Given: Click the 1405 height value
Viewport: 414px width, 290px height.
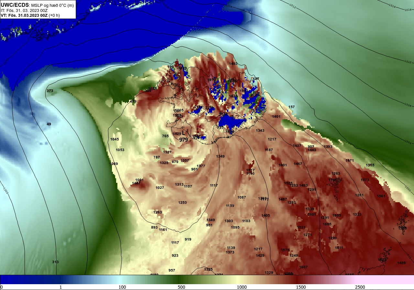Looking at the screenshot, I should tap(266, 215).
